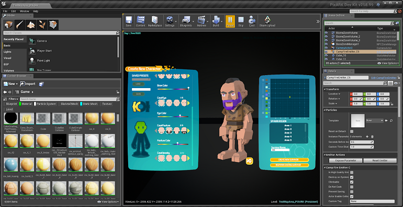Open the Marketplace toolbar icon
The image size is (403, 207).
154,21
